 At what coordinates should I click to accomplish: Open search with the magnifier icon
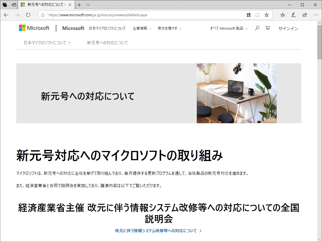(x=257, y=28)
